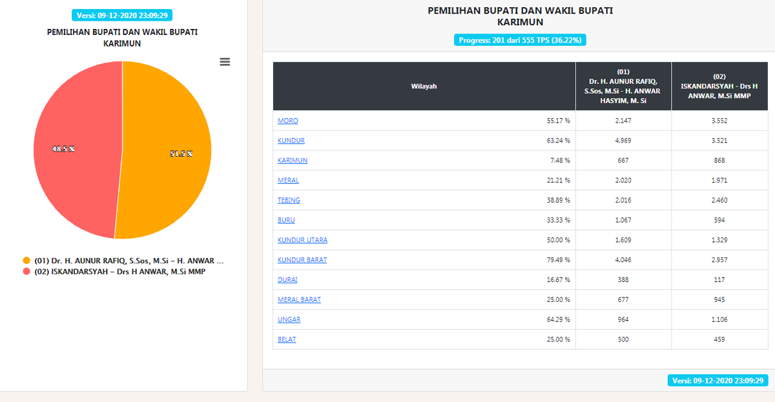This screenshot has width=775, height=402.
Task: Click the UNGAR progress value 64.29 %
Action: pyautogui.click(x=558, y=320)
